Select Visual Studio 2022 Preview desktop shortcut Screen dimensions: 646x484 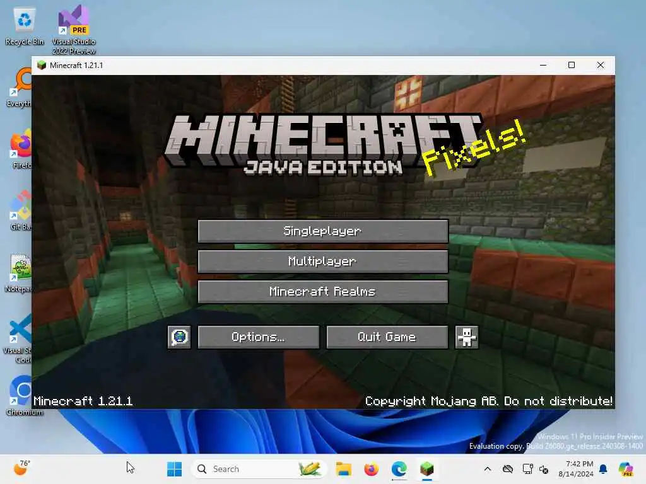pos(74,30)
